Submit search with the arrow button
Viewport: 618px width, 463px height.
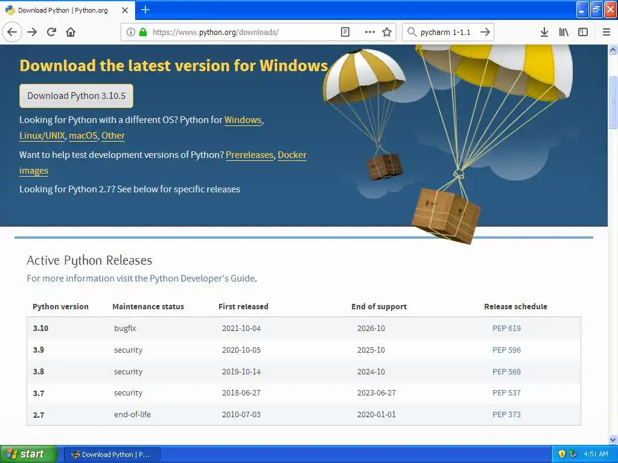[x=485, y=32]
